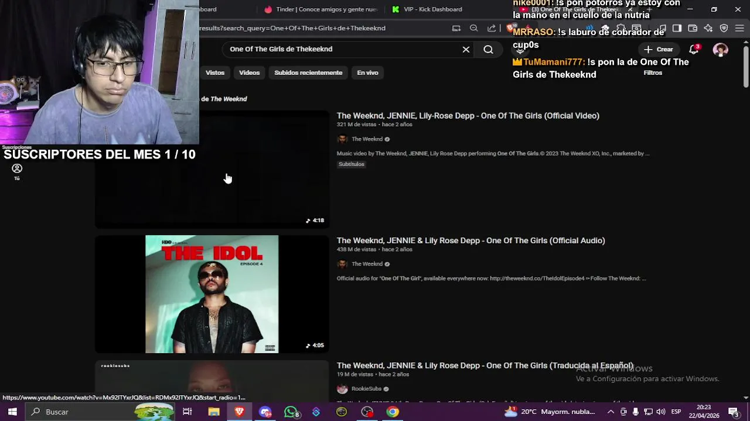Open the Filtros search filters
The height and width of the screenshot is (421, 750).
click(653, 73)
